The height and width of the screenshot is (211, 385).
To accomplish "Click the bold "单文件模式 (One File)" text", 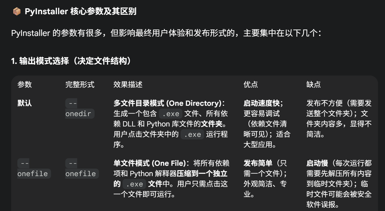I will 149,163.
